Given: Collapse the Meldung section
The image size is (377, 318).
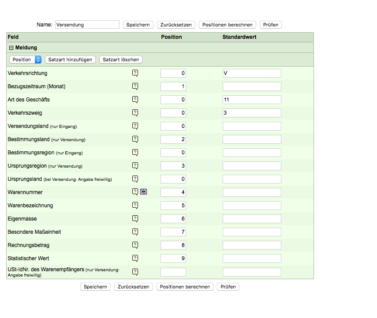Looking at the screenshot, I should 11,48.
